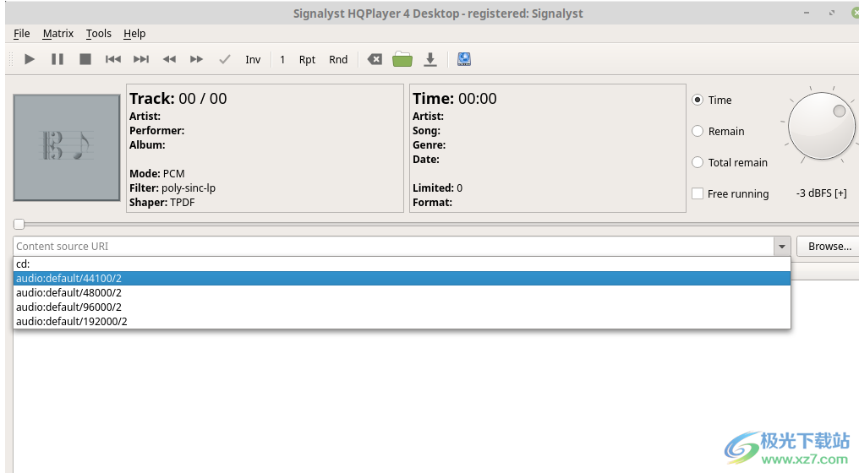Open files with green folder icon

[402, 59]
